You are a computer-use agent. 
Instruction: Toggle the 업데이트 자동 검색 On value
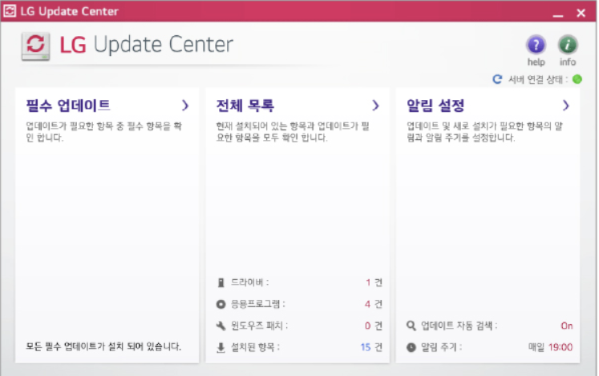pyautogui.click(x=567, y=326)
